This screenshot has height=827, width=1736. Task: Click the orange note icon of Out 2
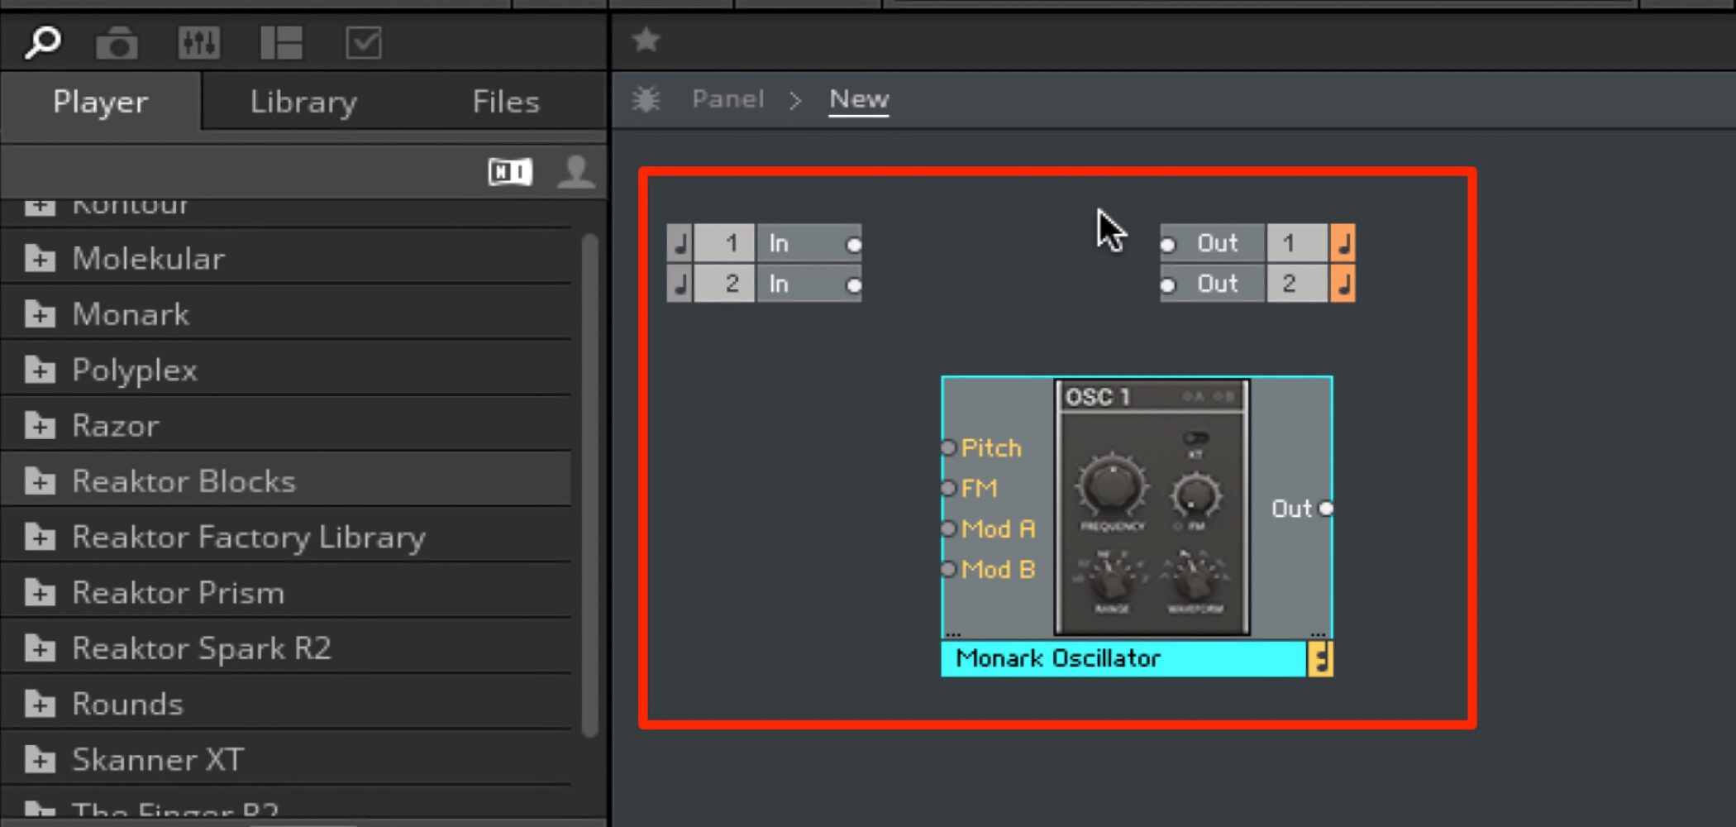pyautogui.click(x=1343, y=284)
